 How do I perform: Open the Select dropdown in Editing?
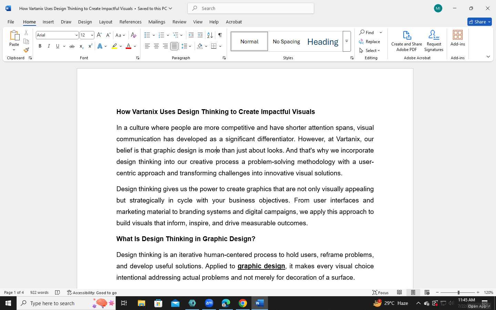pyautogui.click(x=370, y=50)
